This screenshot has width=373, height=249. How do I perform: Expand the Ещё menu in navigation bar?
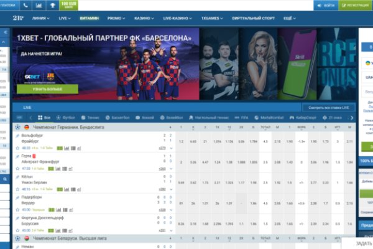click(288, 18)
